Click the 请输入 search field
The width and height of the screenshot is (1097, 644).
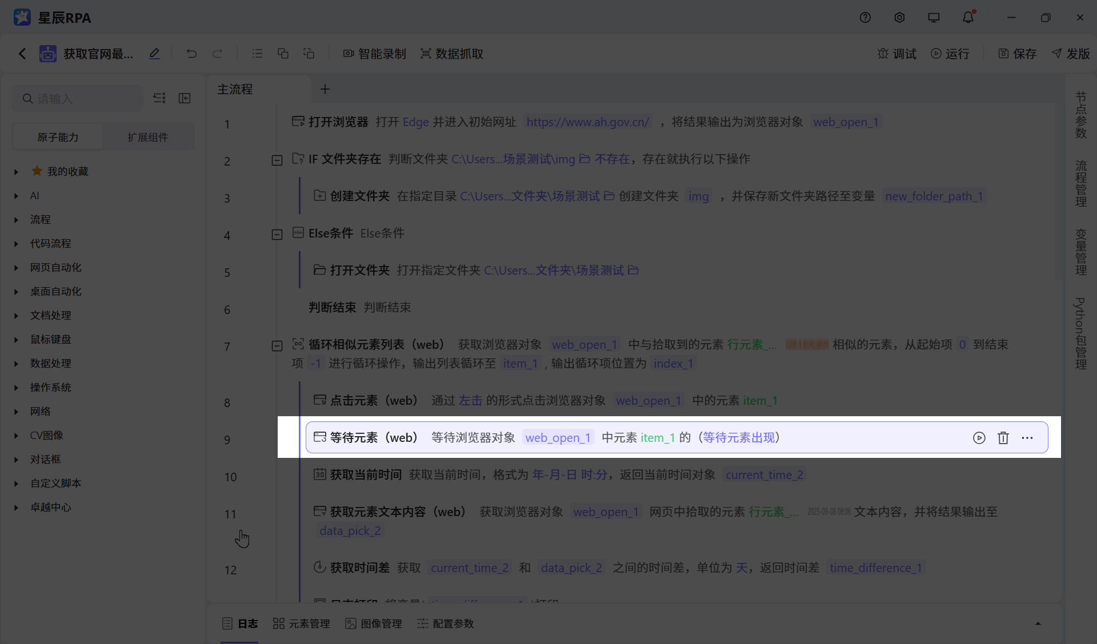[x=77, y=98]
